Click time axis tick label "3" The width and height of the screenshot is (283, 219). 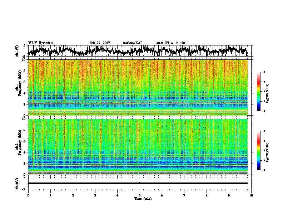pos(95,195)
